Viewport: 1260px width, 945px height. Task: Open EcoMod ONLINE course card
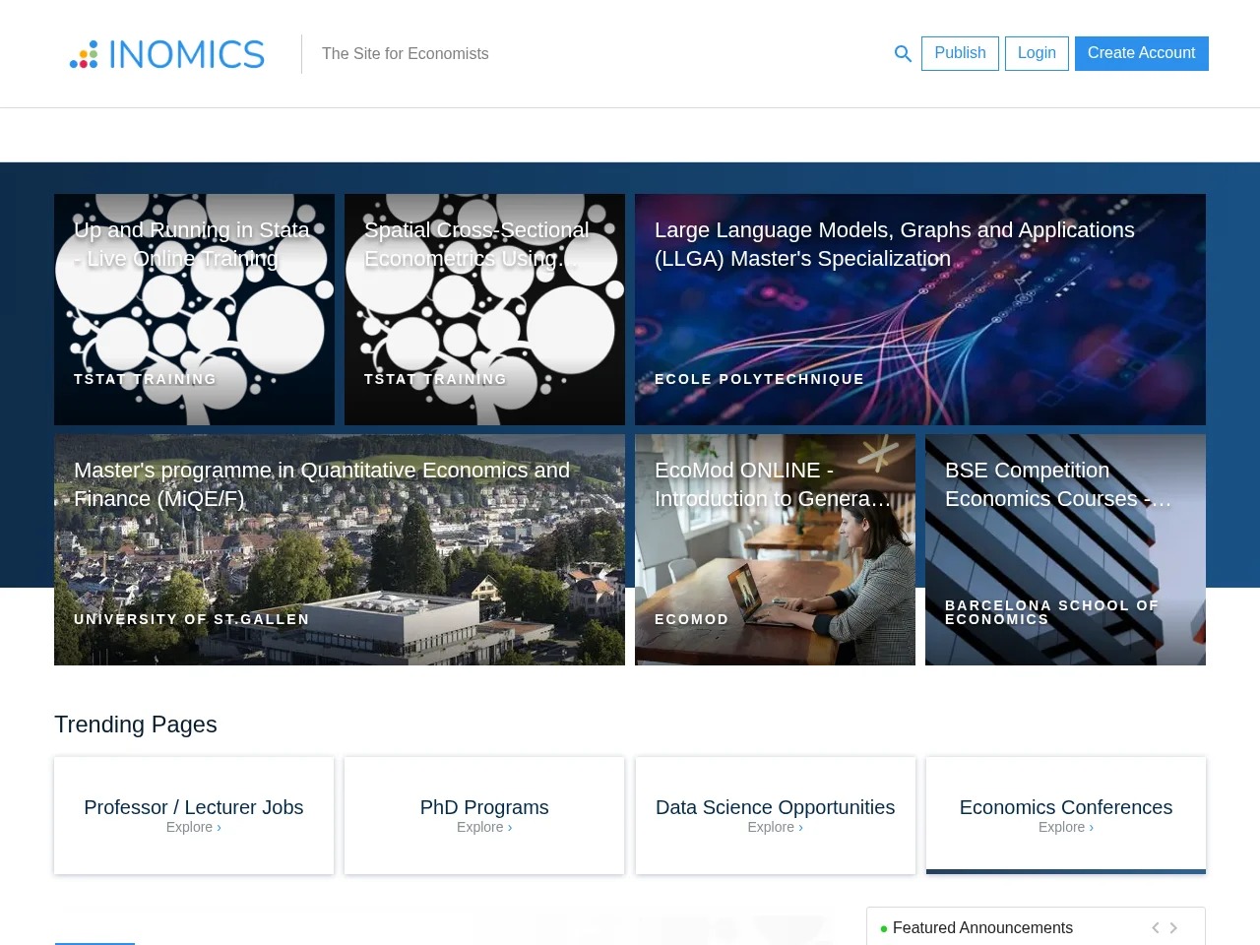[775, 549]
